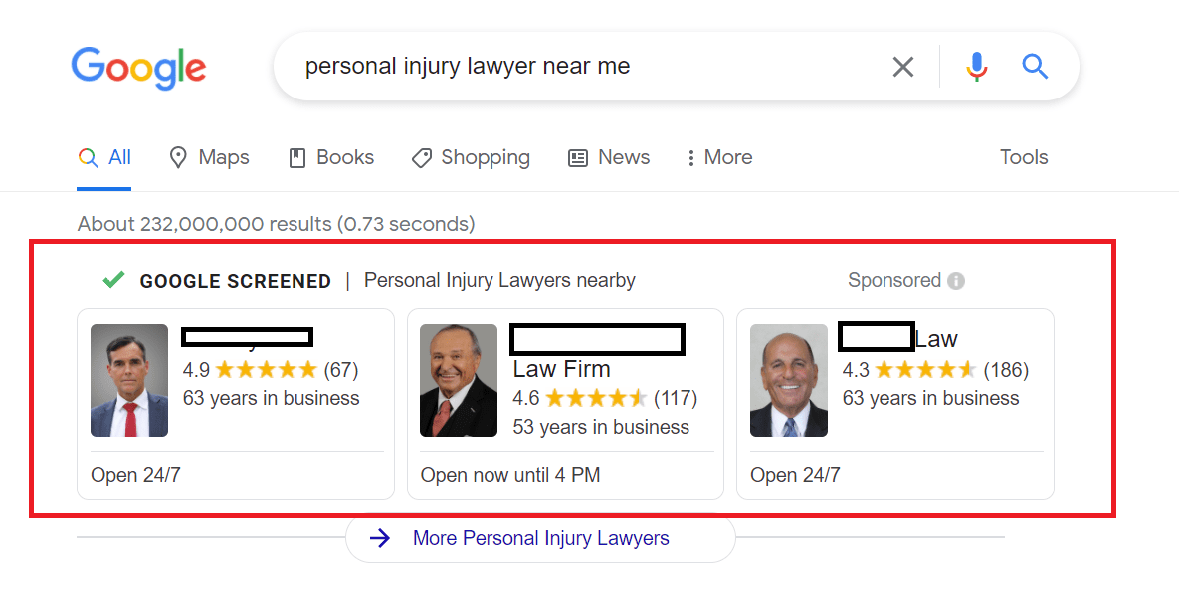Click the Sponsored info icon

point(956,281)
